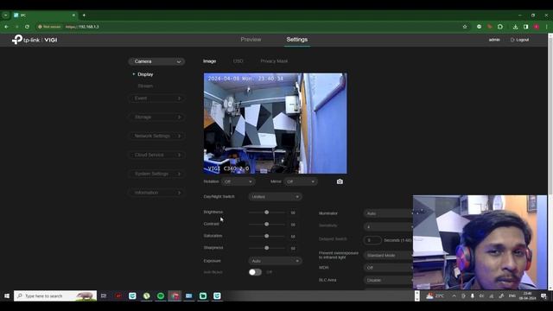Click the browser address bar

coord(247,27)
